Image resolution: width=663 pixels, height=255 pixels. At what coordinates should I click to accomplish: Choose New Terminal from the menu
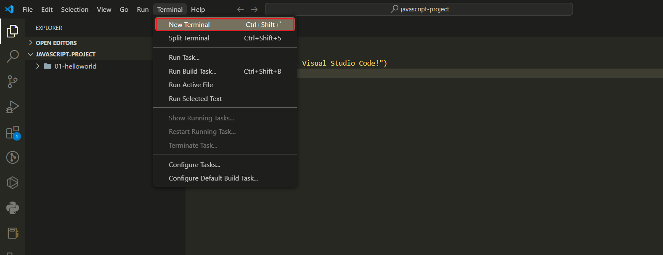pos(225,24)
